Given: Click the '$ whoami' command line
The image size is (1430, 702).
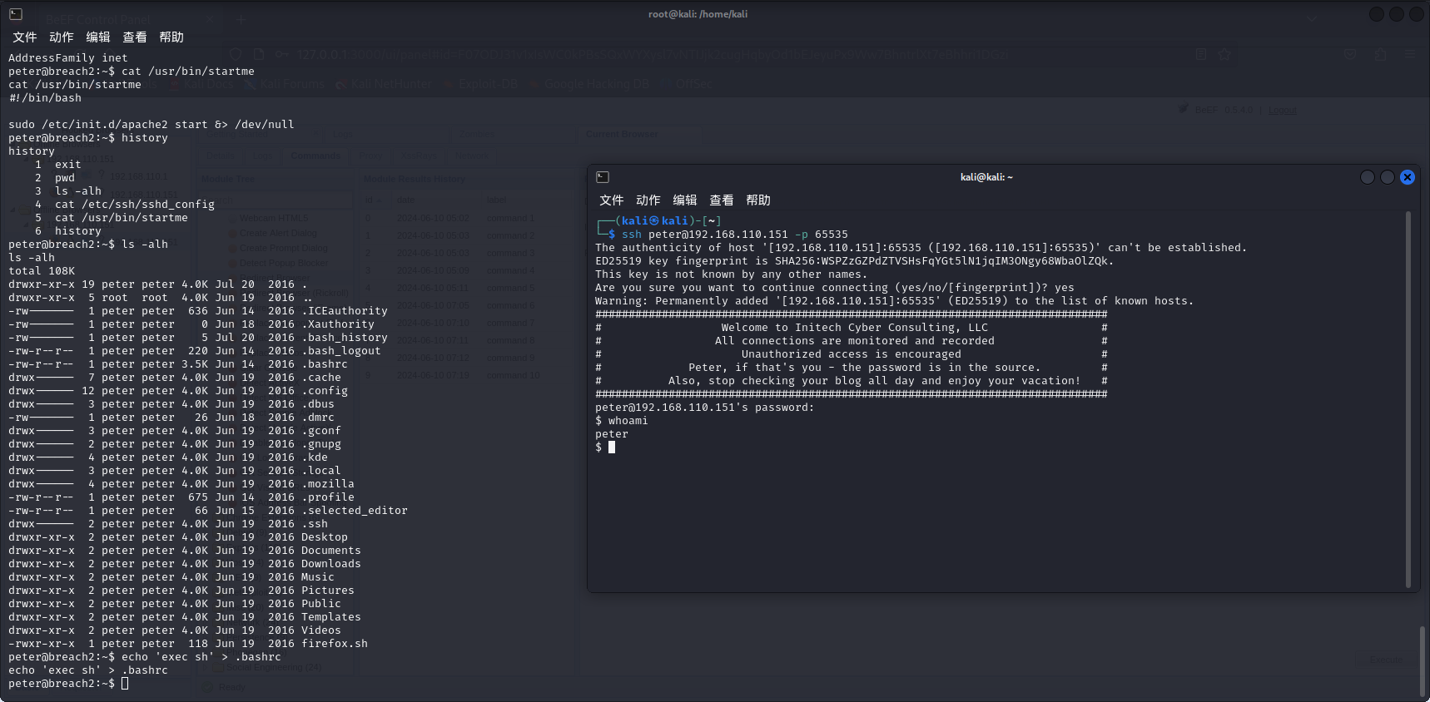Looking at the screenshot, I should 622,421.
